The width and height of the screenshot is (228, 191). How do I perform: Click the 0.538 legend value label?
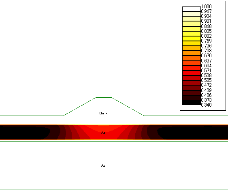206,75
